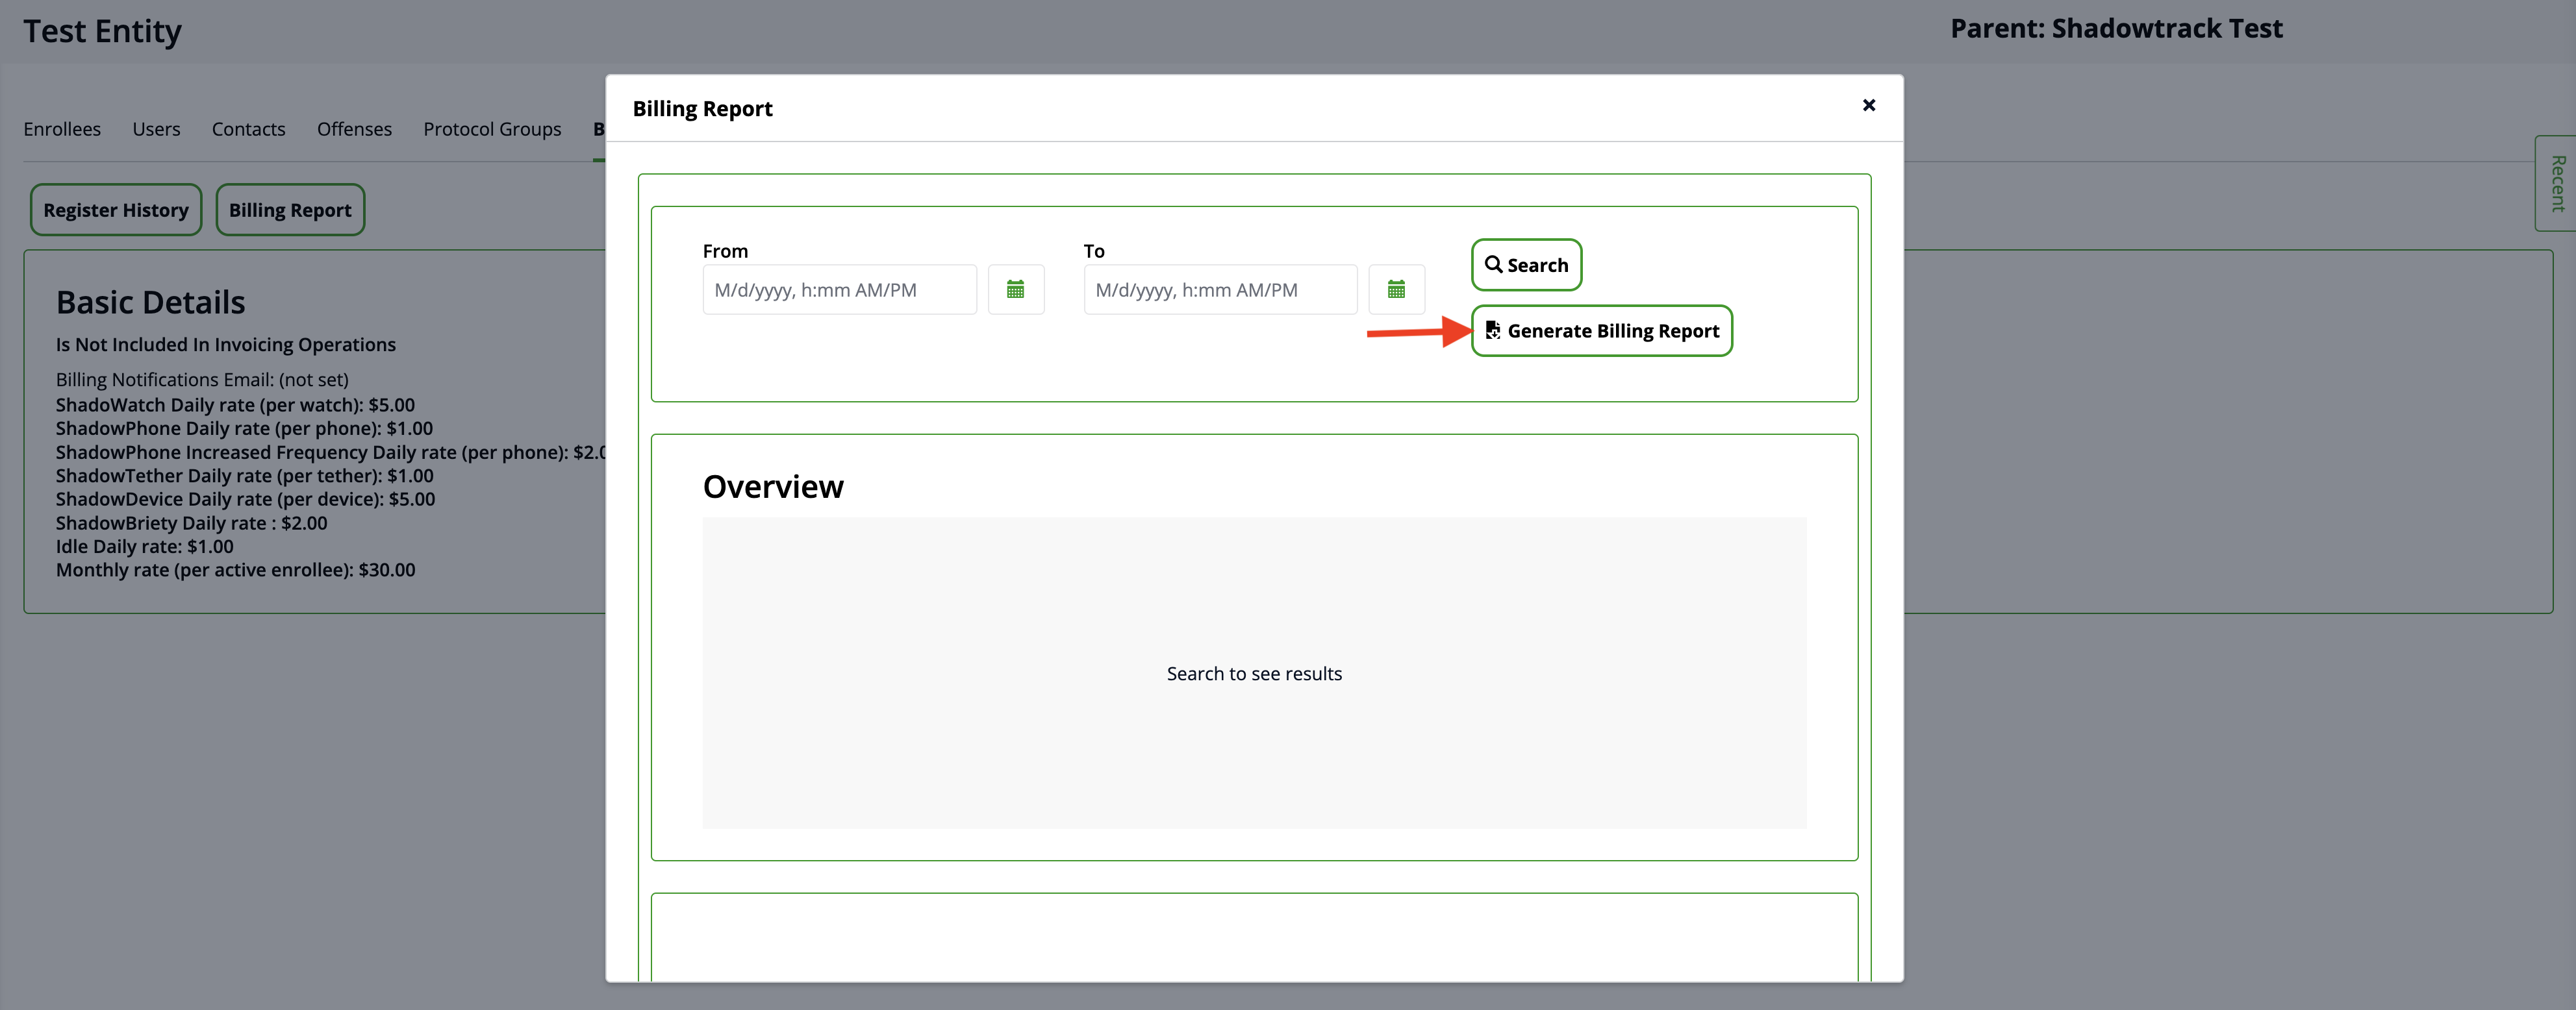Viewport: 2576px width, 1010px height.
Task: Click the Billing Report button behind the dialog
Action: tap(290, 210)
